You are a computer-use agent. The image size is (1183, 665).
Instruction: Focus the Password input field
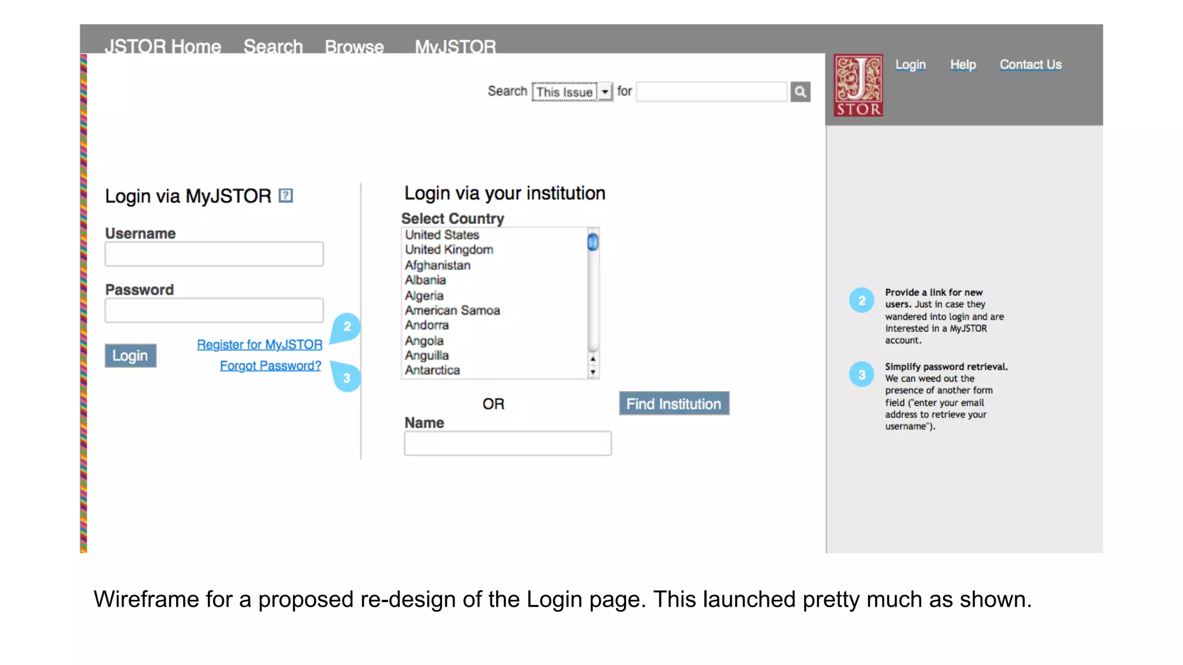point(214,311)
